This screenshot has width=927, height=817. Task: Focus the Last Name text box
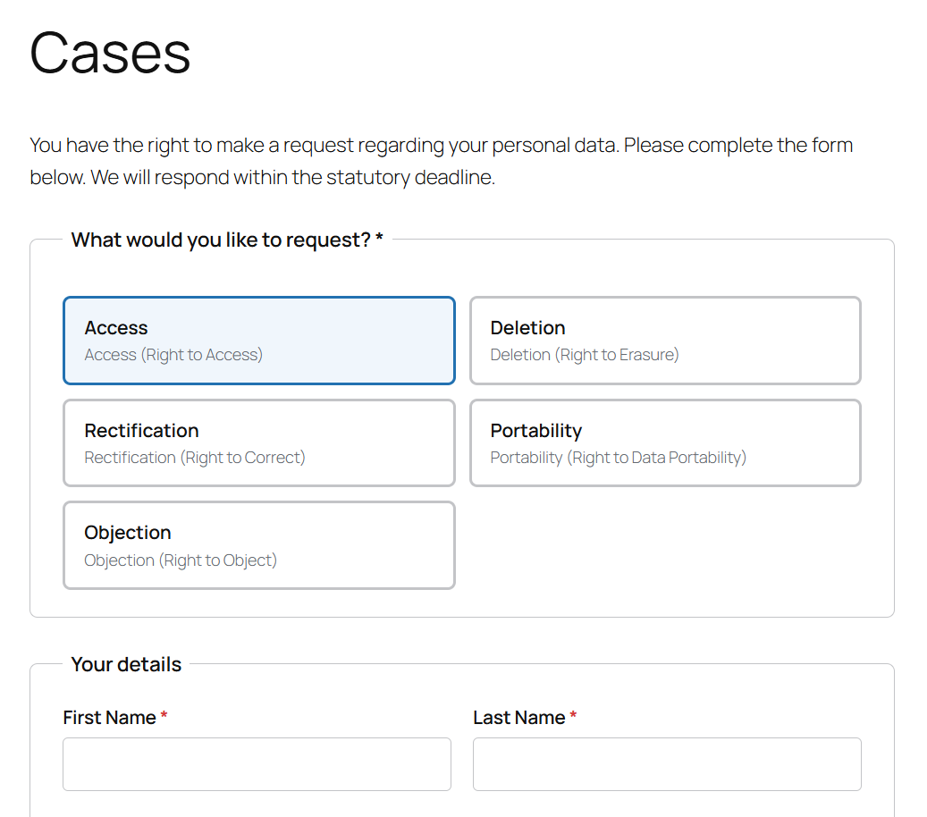pos(667,764)
